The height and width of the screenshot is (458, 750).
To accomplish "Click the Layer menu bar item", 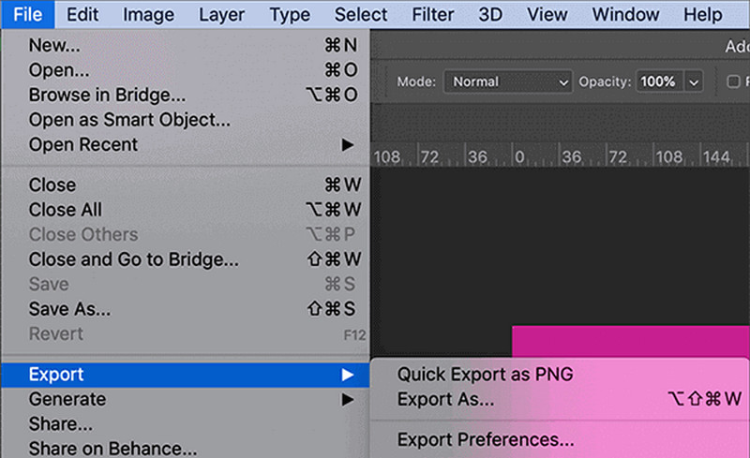I will point(222,15).
